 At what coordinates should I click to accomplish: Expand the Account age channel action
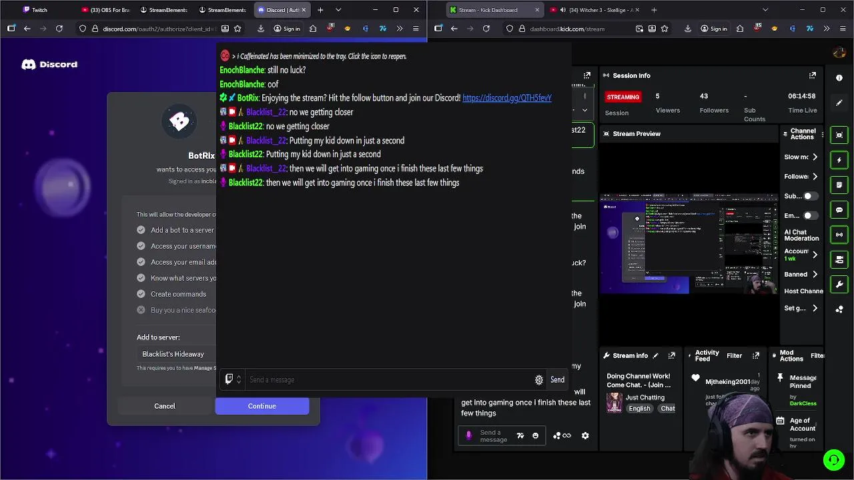(815, 255)
